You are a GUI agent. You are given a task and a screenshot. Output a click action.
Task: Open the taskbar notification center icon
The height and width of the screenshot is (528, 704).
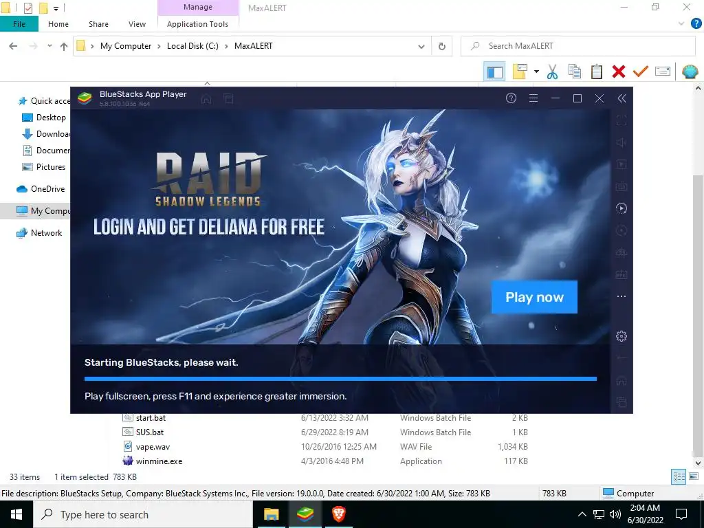click(681, 514)
